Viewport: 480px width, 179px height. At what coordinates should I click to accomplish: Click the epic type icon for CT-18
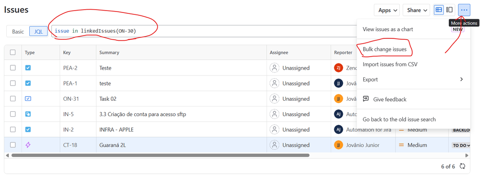[28, 145]
